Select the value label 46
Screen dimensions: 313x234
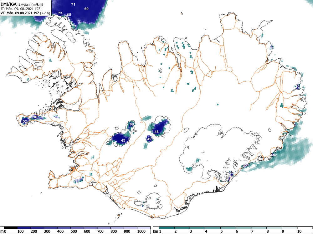(x=156, y=132)
